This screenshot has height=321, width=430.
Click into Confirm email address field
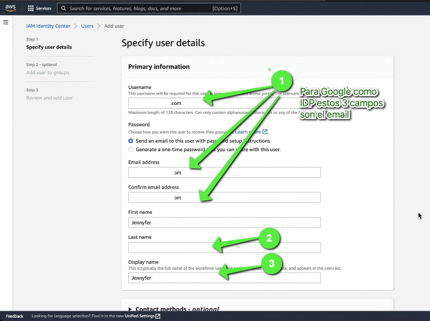coord(224,198)
